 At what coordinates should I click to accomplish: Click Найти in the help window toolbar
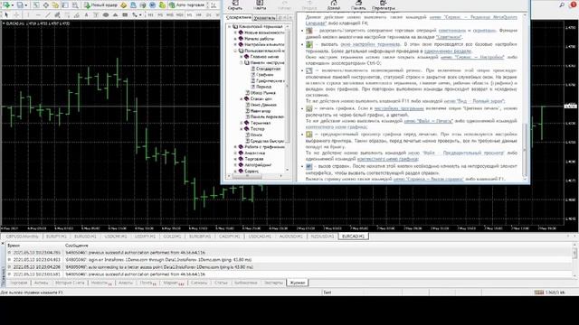260,5
